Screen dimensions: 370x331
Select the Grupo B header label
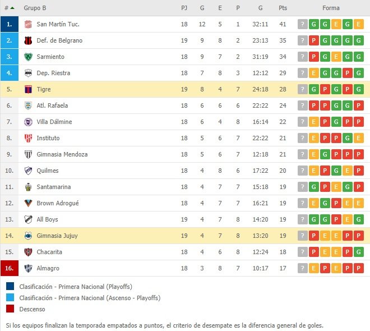(35, 8)
